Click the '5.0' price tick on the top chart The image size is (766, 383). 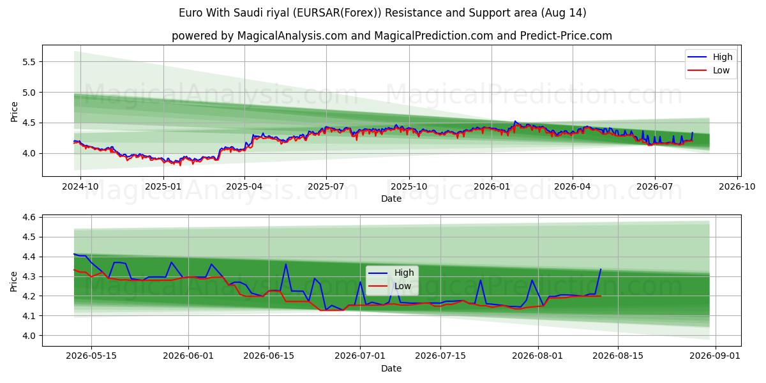[31, 93]
